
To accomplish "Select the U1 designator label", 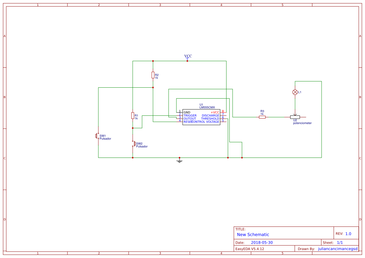I will 201,105.
